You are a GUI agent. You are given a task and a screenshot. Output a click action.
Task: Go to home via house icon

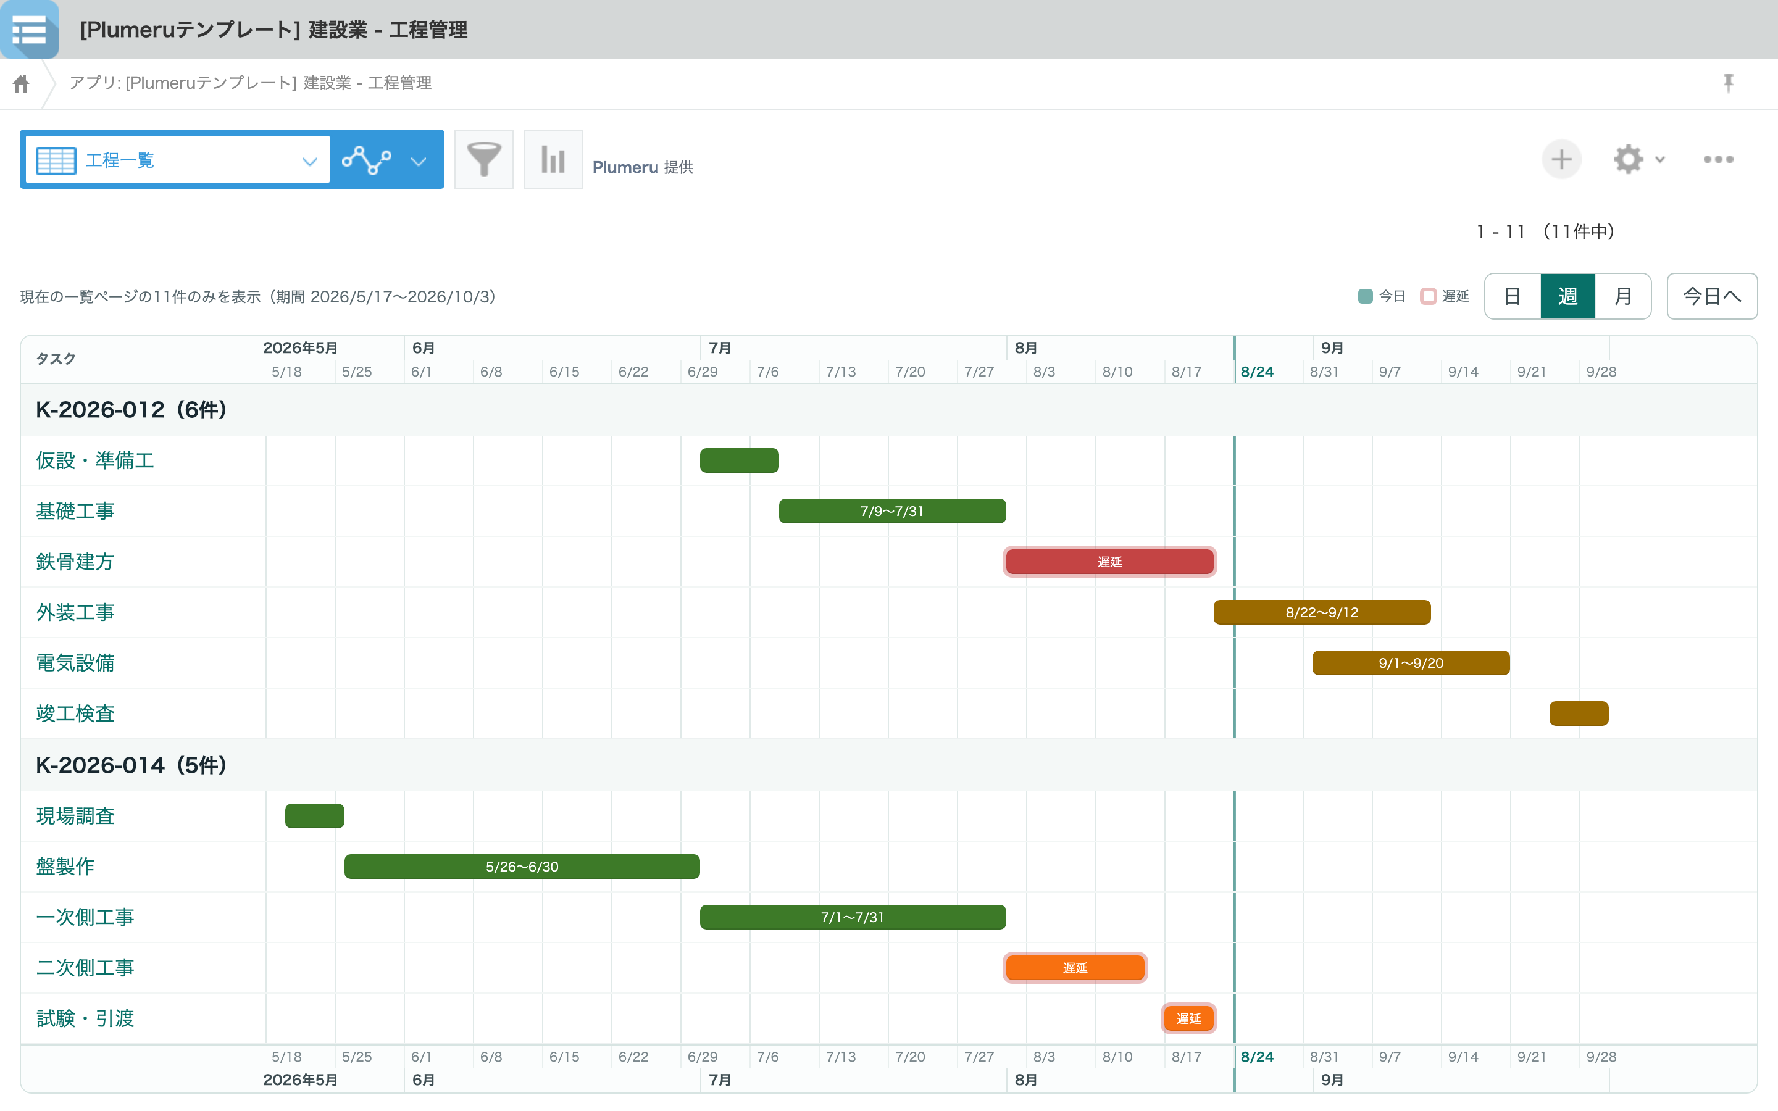click(x=22, y=84)
